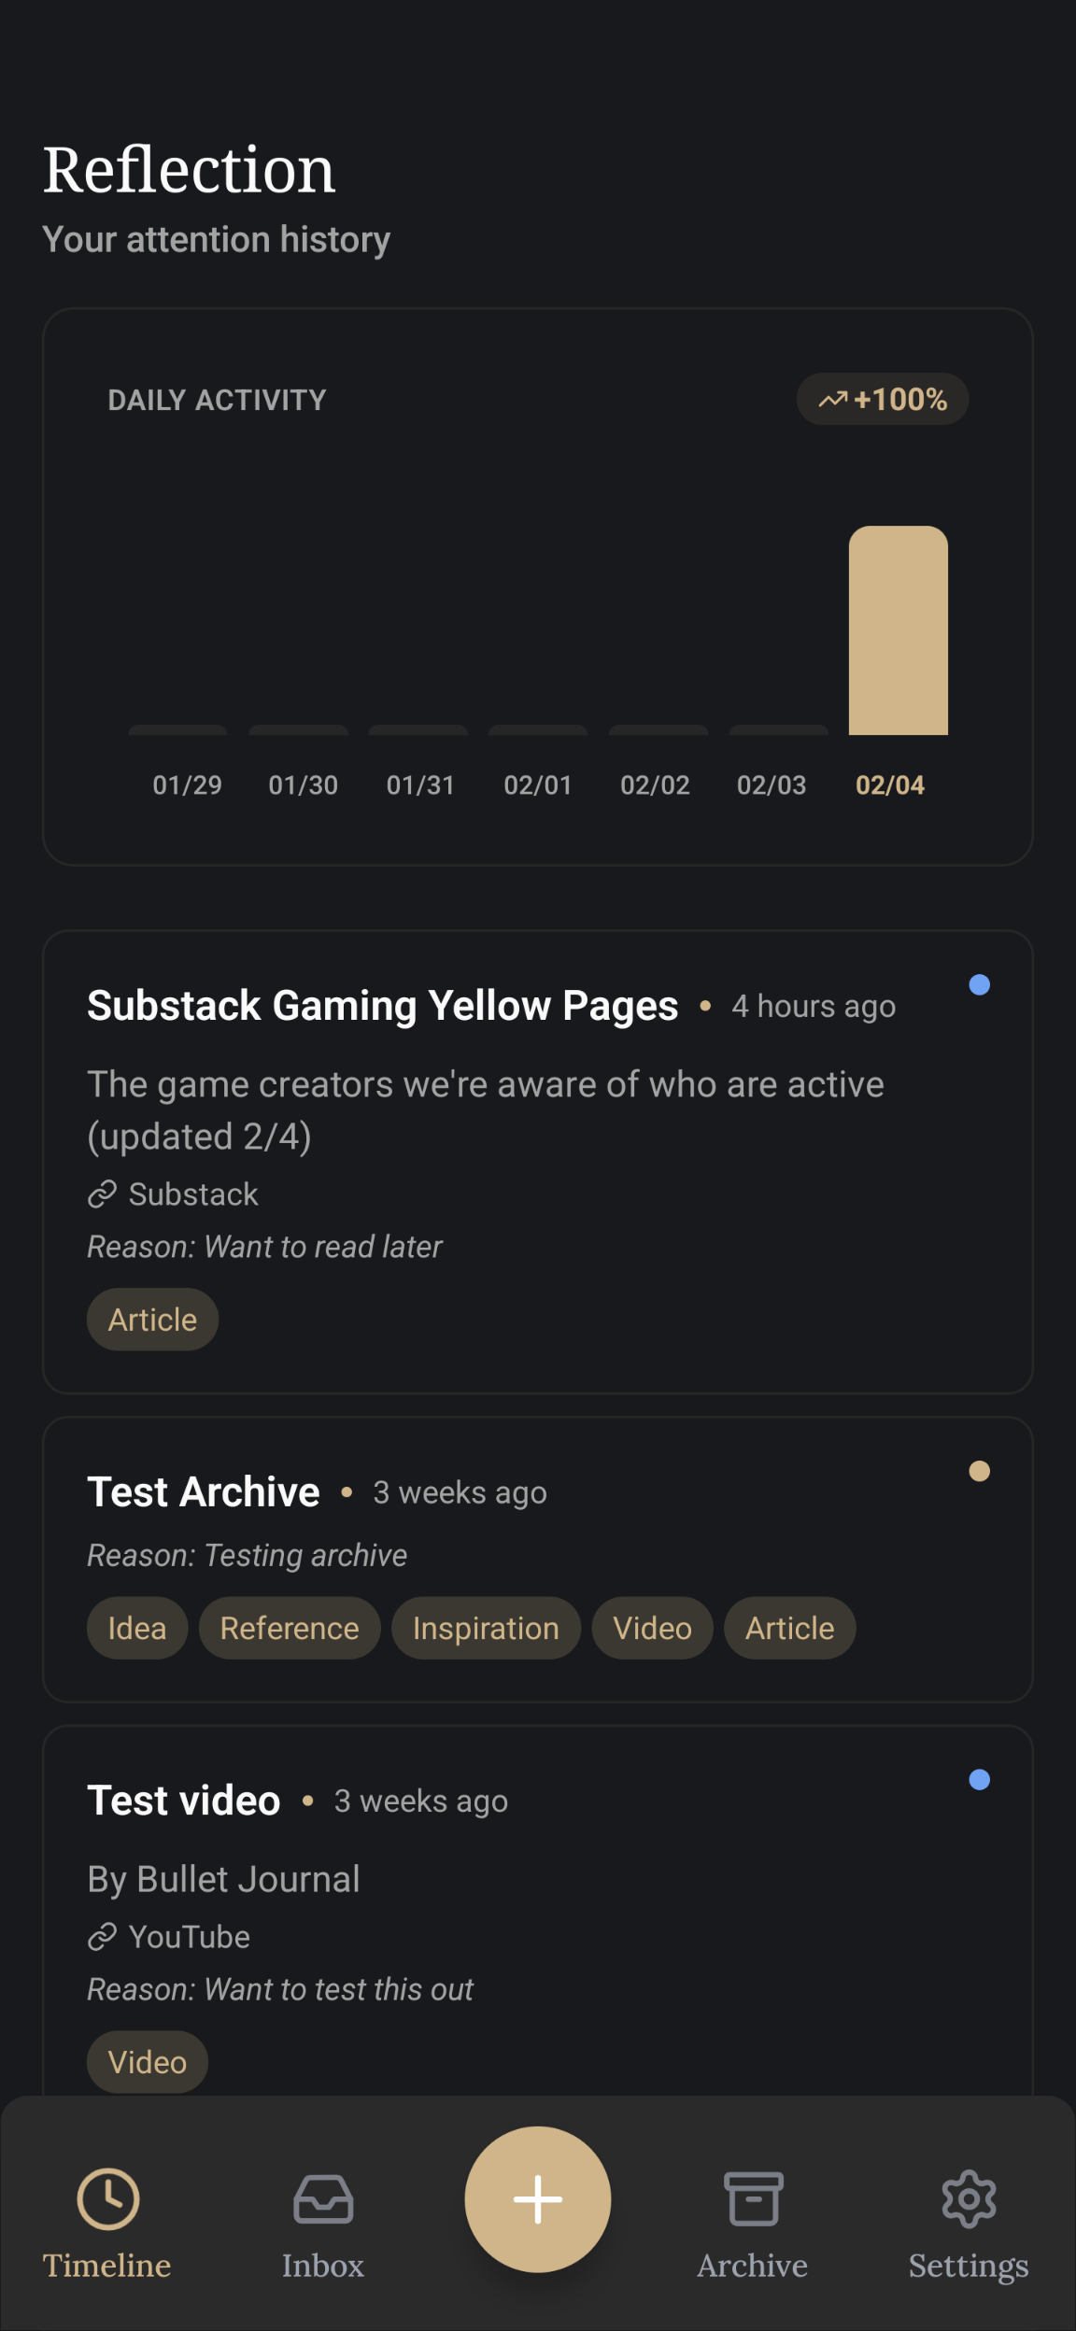1076x2331 pixels.
Task: Tap the Substack link icon
Action: point(102,1194)
